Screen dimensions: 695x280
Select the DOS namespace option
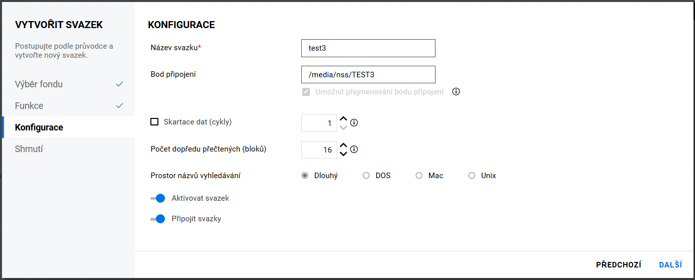click(366, 176)
